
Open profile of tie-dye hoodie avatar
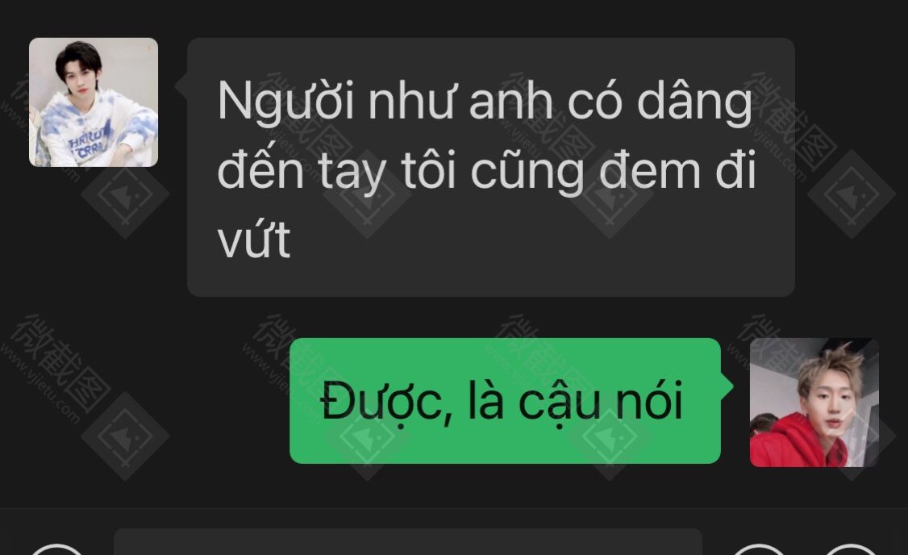pyautogui.click(x=94, y=102)
